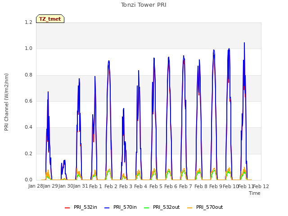
Task: Click the Feb 3 x-axis tick label
Action: pos(126,186)
